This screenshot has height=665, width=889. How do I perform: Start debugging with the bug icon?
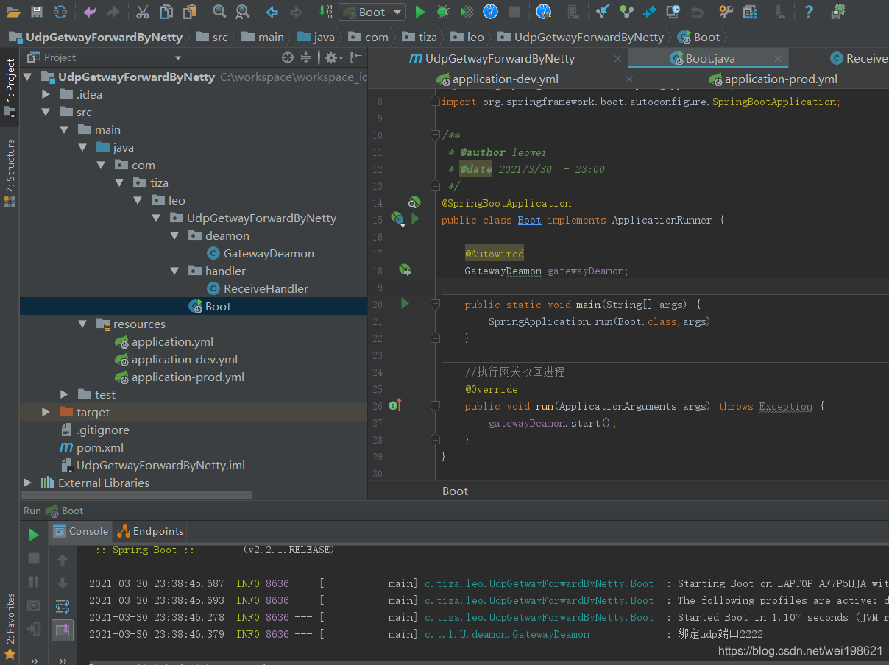443,12
